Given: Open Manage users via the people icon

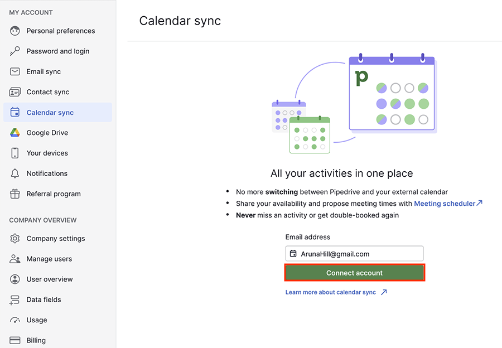Looking at the screenshot, I should (x=14, y=258).
